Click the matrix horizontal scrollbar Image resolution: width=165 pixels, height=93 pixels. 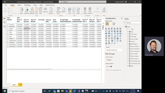[x=30, y=69]
